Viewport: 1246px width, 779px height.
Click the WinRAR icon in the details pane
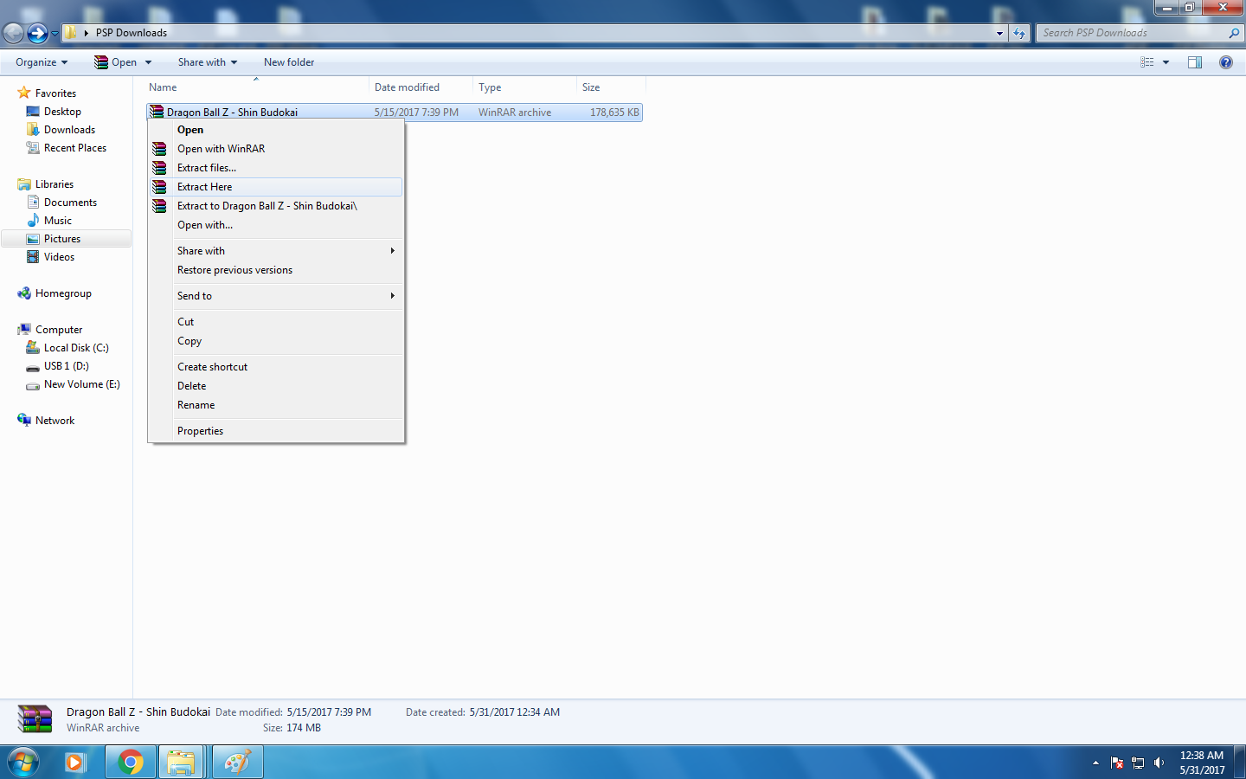point(34,718)
